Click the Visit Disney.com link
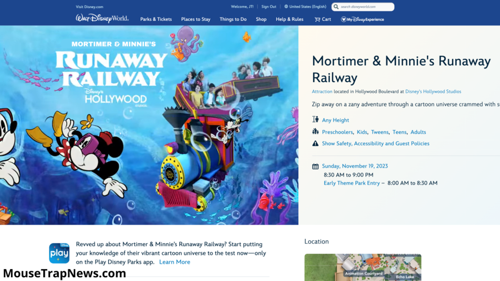Screen dimensions: 500x281 90,6
